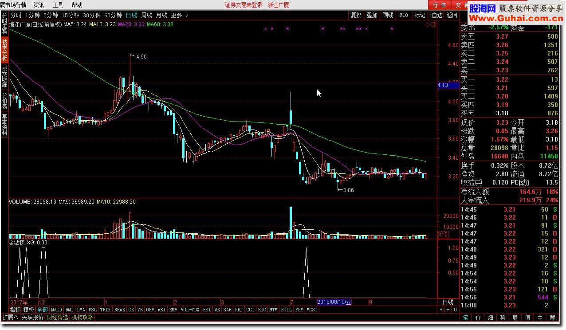The width and height of the screenshot is (566, 330).
Task: Open the 标记 mark options
Action: tap(420, 15)
